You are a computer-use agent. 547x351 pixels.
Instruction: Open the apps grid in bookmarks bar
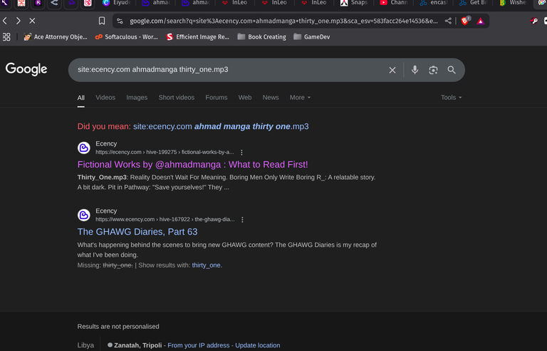[x=6, y=36]
